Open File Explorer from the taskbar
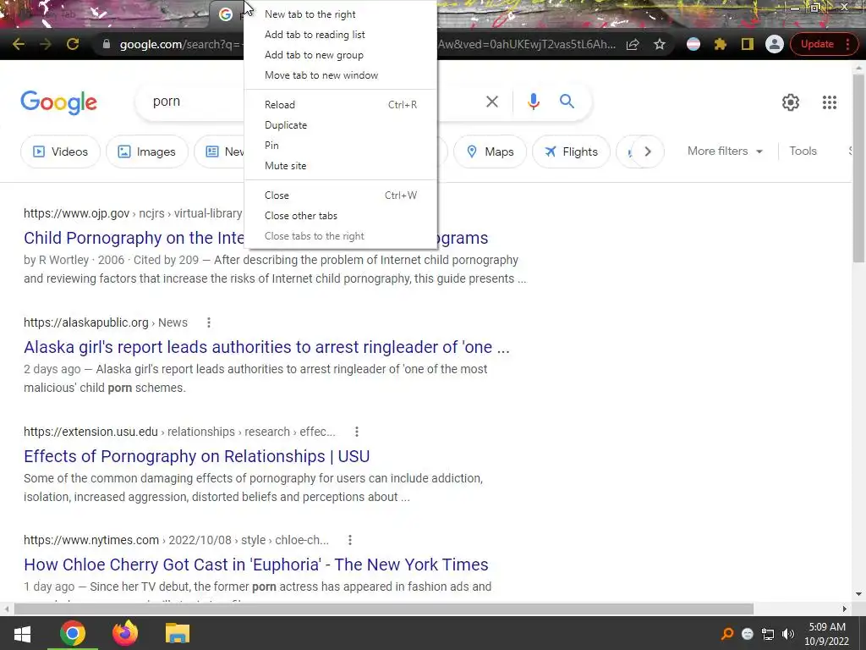This screenshot has width=866, height=650. (178, 633)
